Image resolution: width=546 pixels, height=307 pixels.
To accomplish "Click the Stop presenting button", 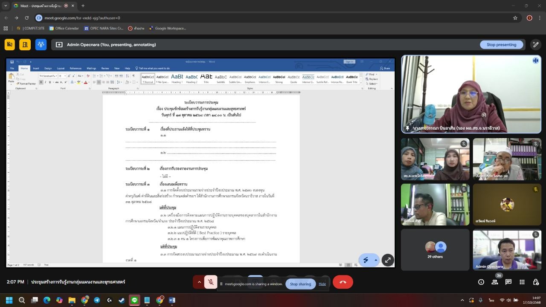I will [x=501, y=44].
